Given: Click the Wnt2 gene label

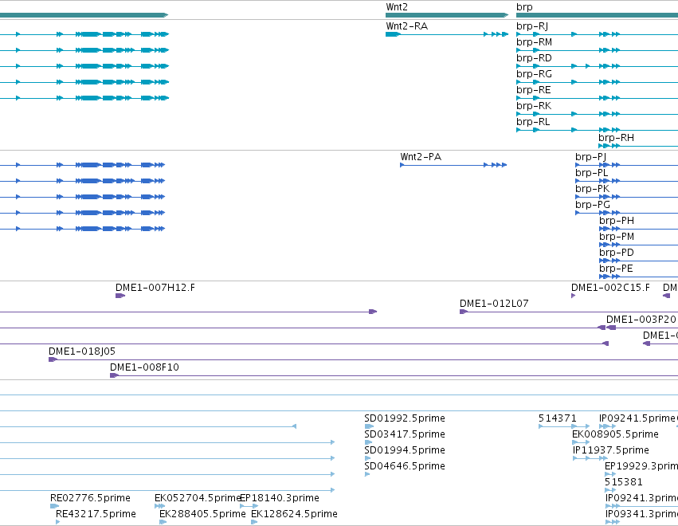Looking at the screenshot, I should (397, 7).
